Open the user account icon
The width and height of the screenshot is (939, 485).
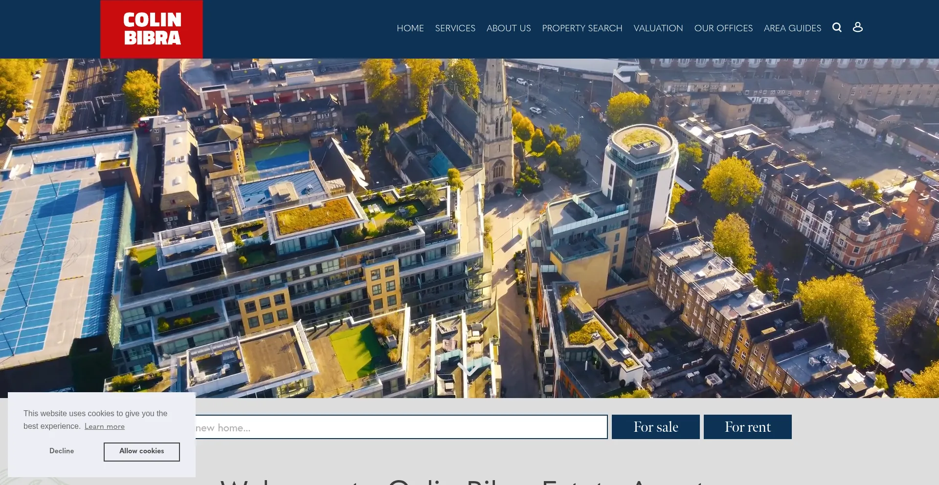tap(857, 27)
